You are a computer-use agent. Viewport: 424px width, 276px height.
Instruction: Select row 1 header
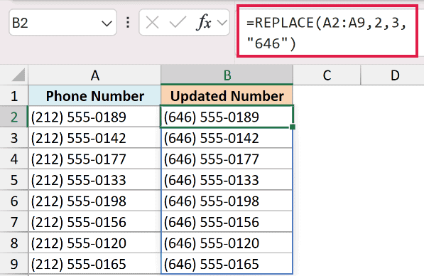coord(14,96)
